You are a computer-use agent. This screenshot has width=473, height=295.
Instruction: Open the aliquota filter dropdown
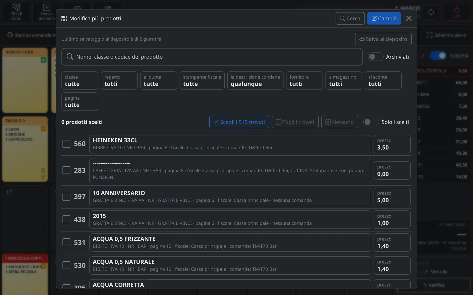[x=158, y=81]
